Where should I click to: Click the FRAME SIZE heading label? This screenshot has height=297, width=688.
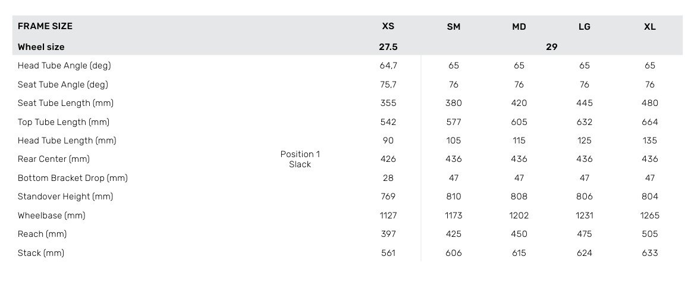pos(45,26)
